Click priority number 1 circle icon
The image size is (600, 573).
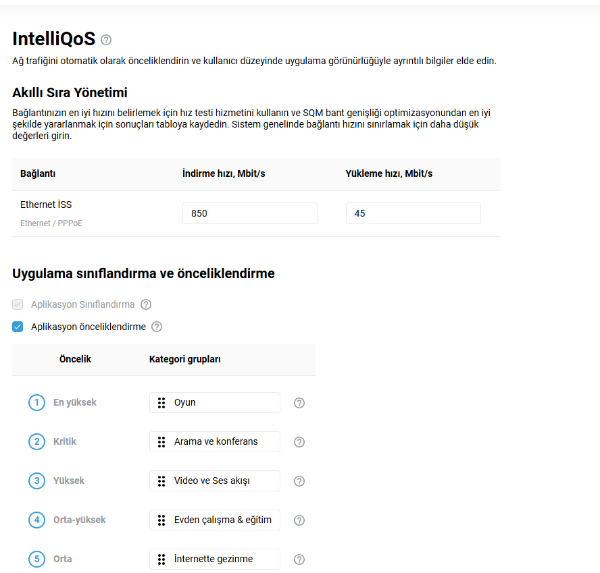tap(36, 402)
